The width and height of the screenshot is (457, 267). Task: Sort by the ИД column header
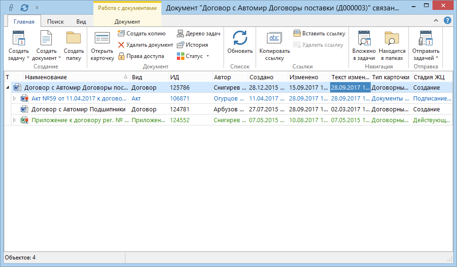[x=191, y=77]
